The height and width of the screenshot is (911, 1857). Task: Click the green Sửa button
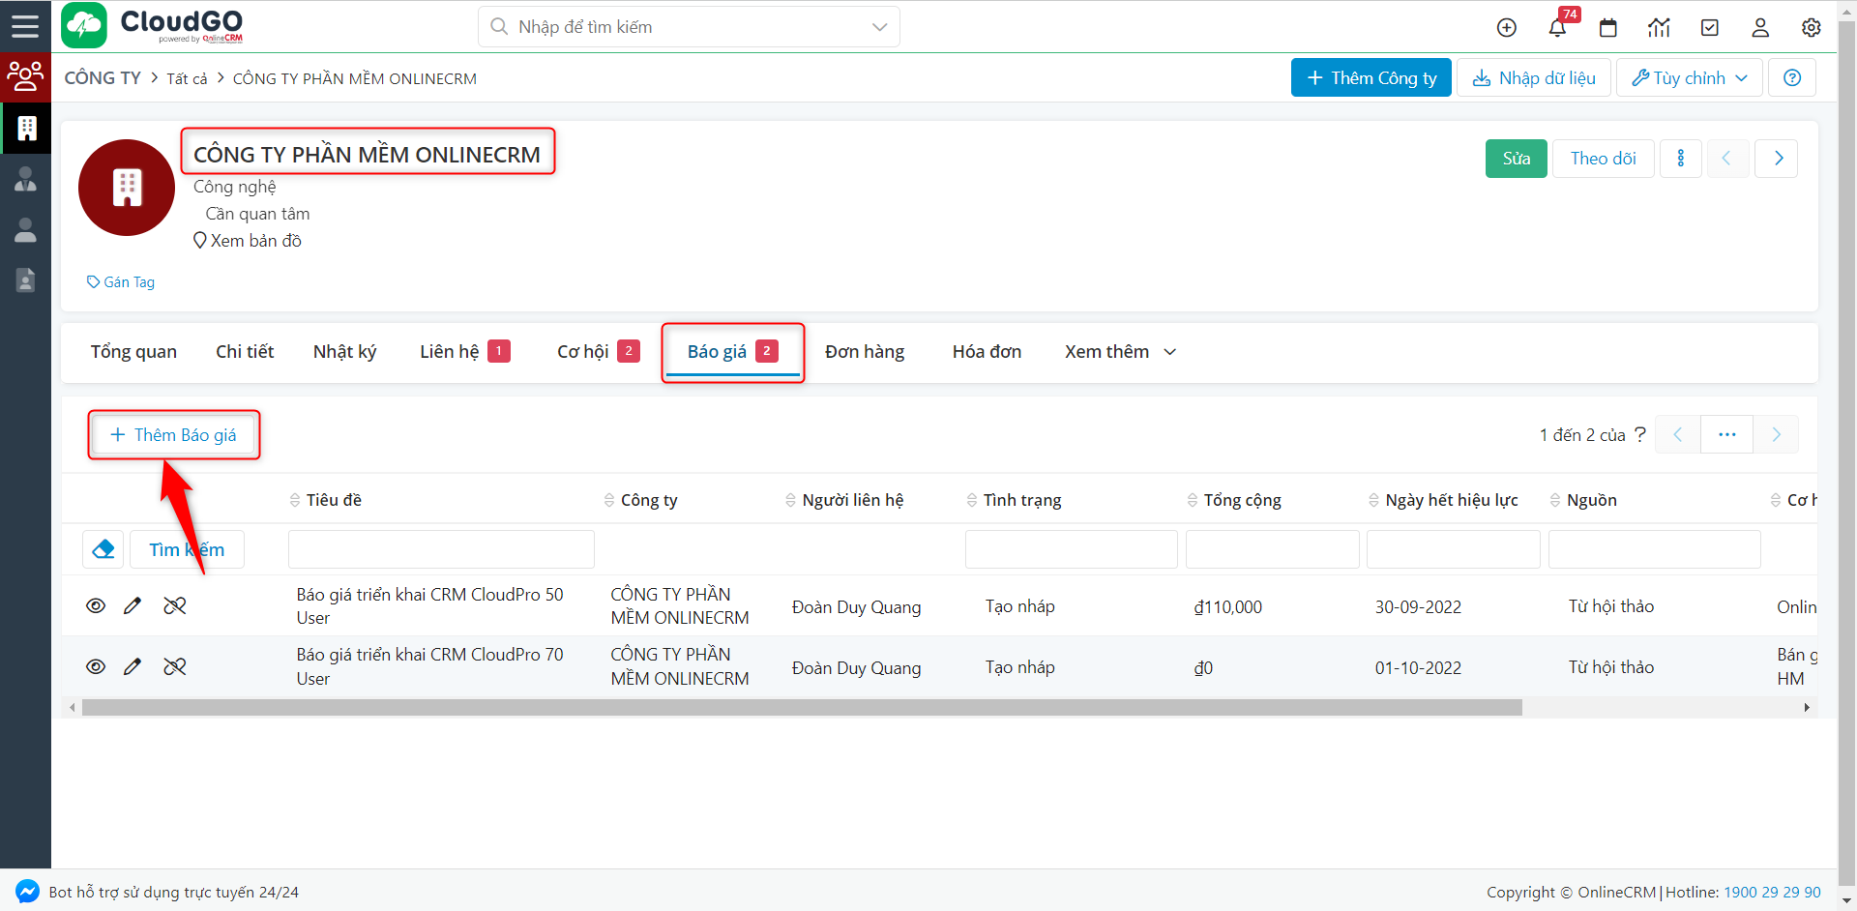pos(1516,159)
